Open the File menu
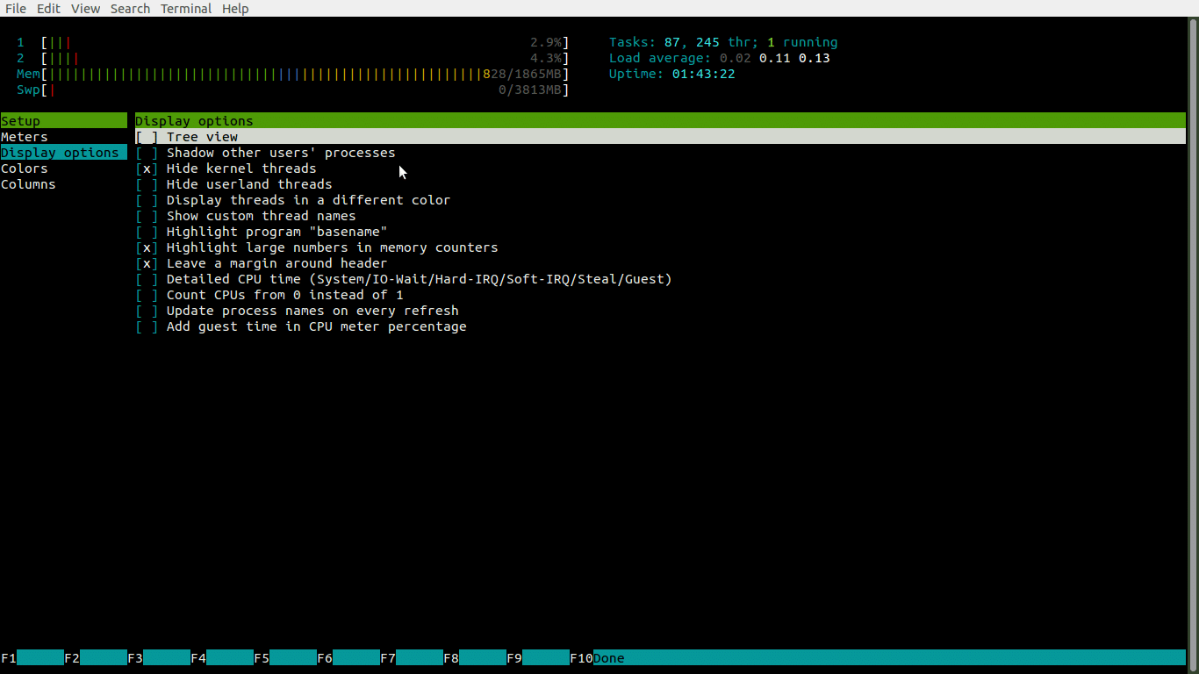 click(x=15, y=9)
